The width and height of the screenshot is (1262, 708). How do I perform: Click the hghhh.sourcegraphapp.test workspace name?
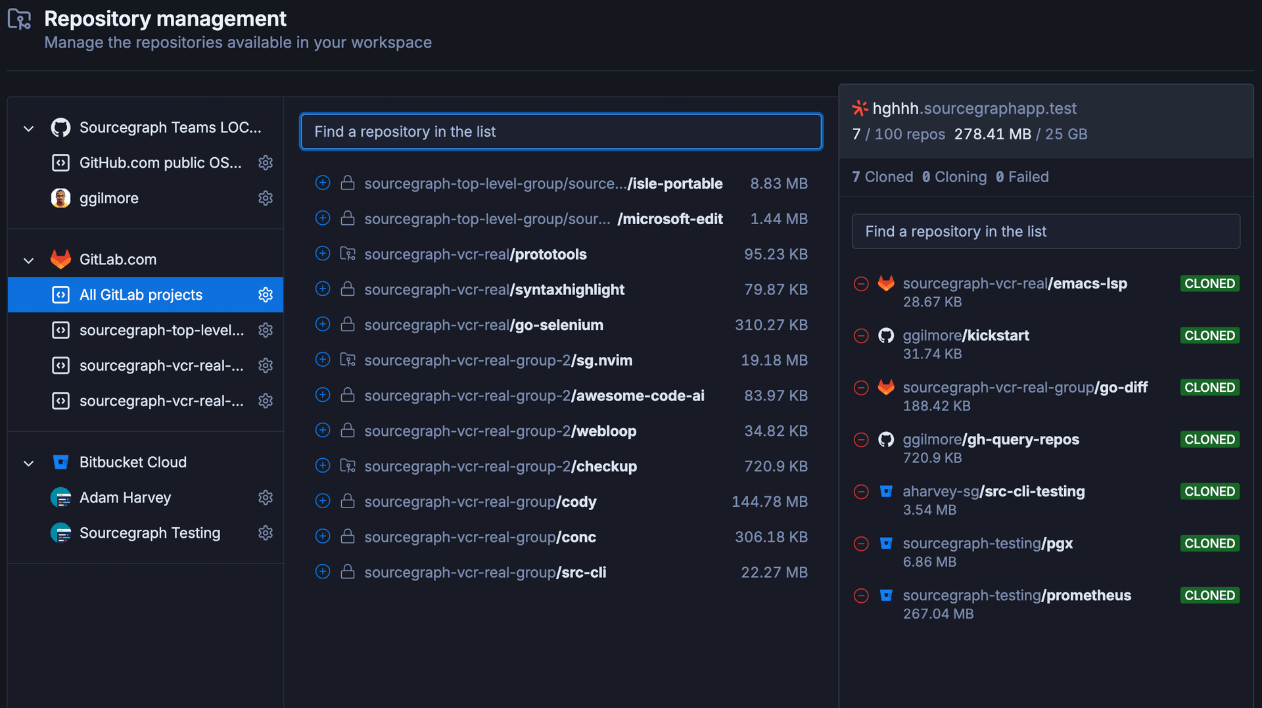[x=974, y=108]
